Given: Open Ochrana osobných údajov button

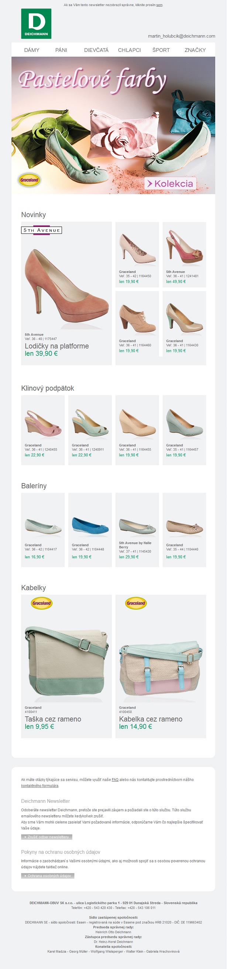Looking at the screenshot, I should point(48,875).
